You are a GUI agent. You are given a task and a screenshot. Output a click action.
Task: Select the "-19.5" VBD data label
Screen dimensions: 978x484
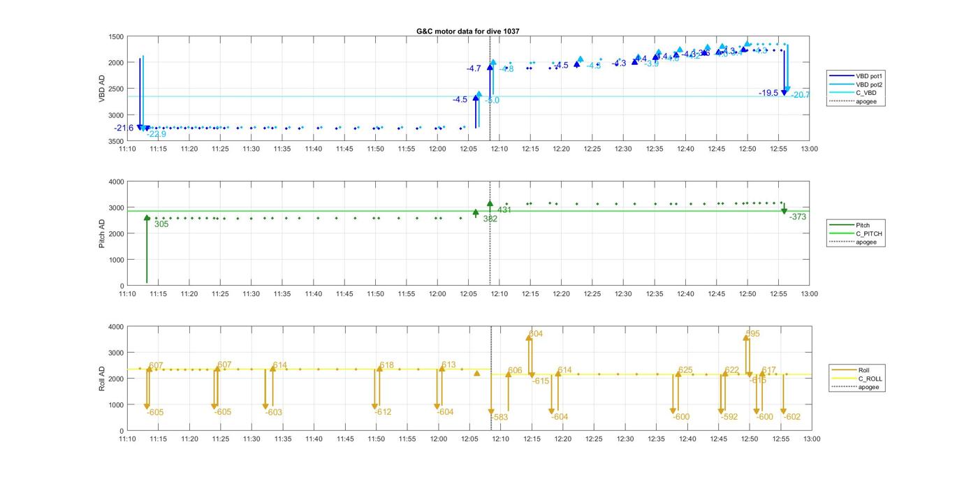pos(768,93)
